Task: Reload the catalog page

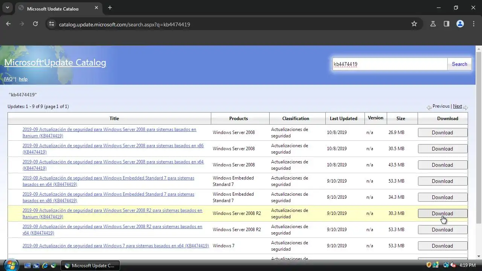Action: point(35,24)
